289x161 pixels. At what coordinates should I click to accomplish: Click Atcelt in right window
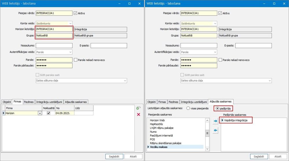278,156
